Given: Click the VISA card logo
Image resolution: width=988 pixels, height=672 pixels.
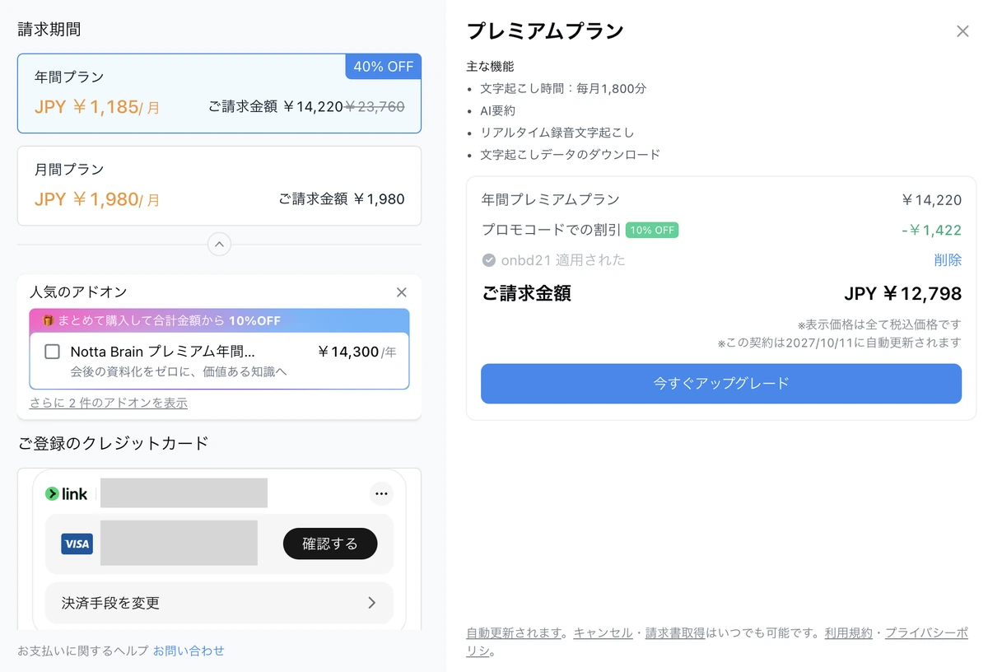Looking at the screenshot, I should coord(77,544).
